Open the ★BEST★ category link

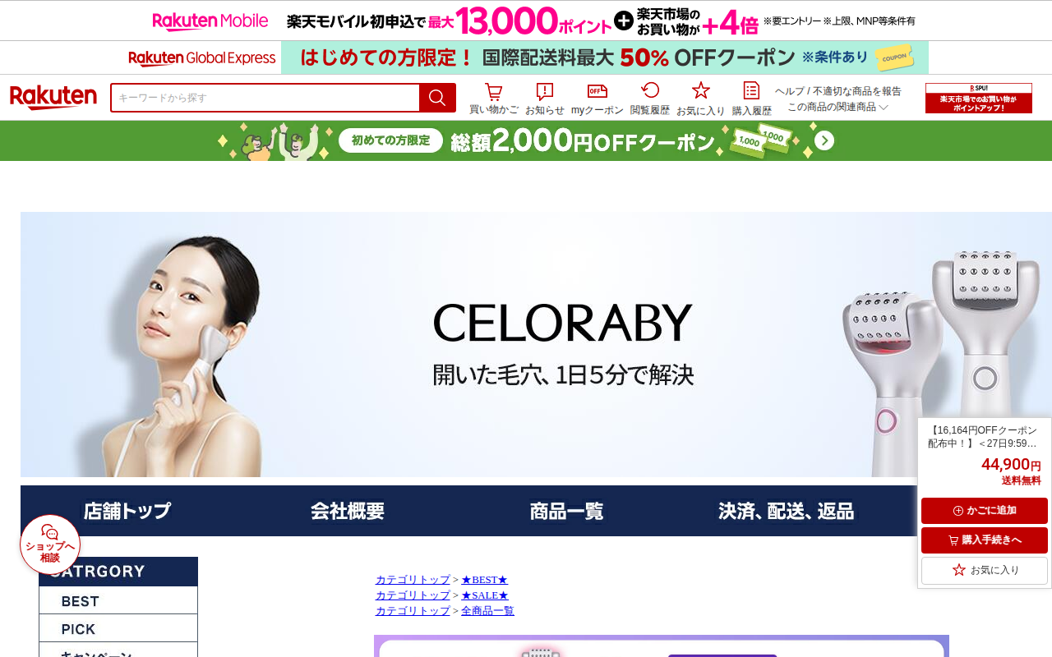tap(485, 580)
